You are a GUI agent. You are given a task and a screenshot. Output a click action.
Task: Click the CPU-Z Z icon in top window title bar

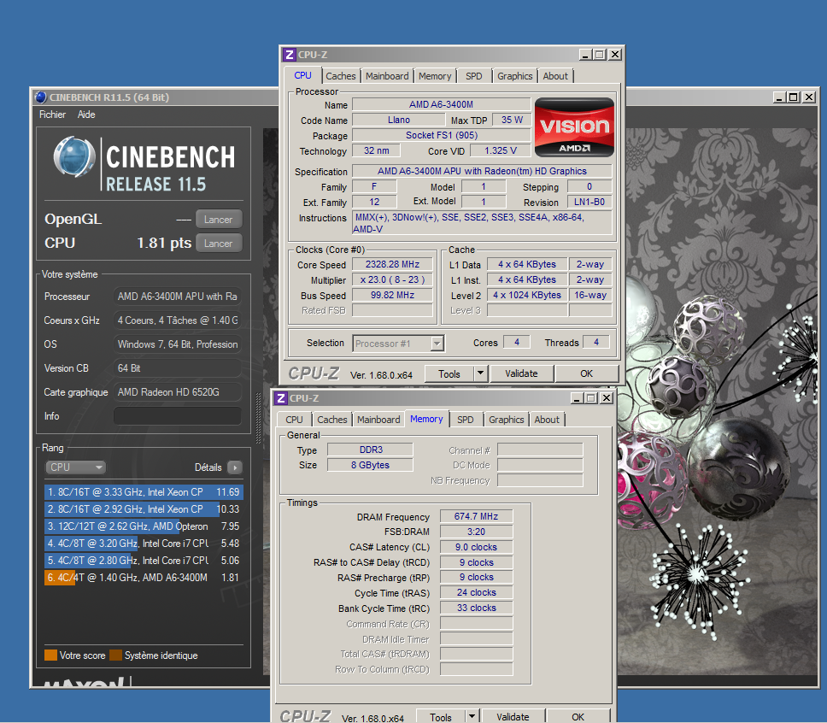(289, 55)
